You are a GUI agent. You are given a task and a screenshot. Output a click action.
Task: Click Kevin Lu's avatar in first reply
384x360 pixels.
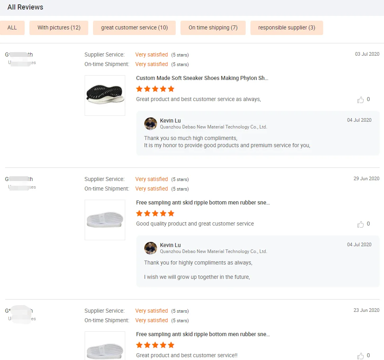[151, 124]
